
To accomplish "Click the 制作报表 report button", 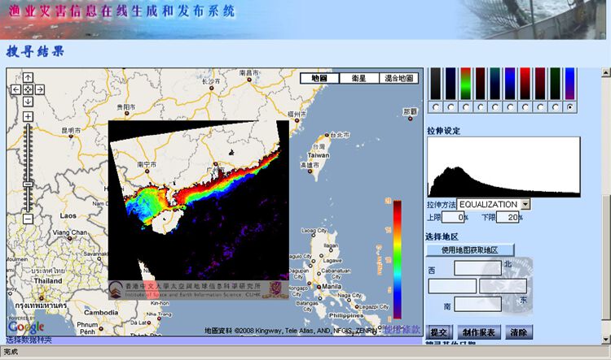I will [478, 332].
